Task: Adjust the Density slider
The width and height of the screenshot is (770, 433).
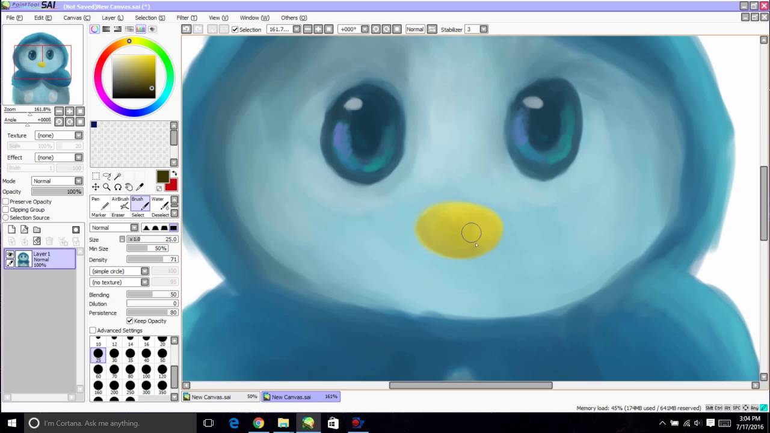Action: pyautogui.click(x=152, y=259)
